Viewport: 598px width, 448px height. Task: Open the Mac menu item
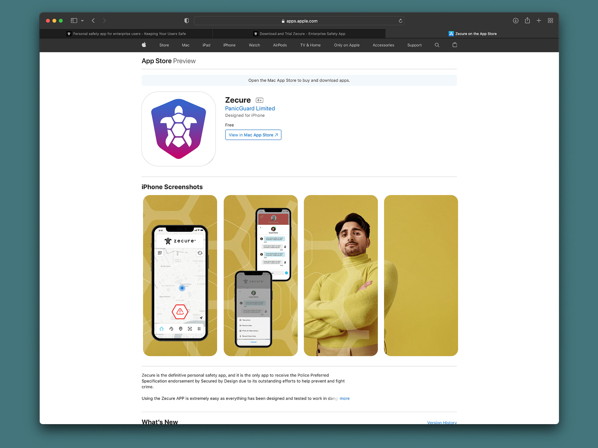[x=186, y=45]
